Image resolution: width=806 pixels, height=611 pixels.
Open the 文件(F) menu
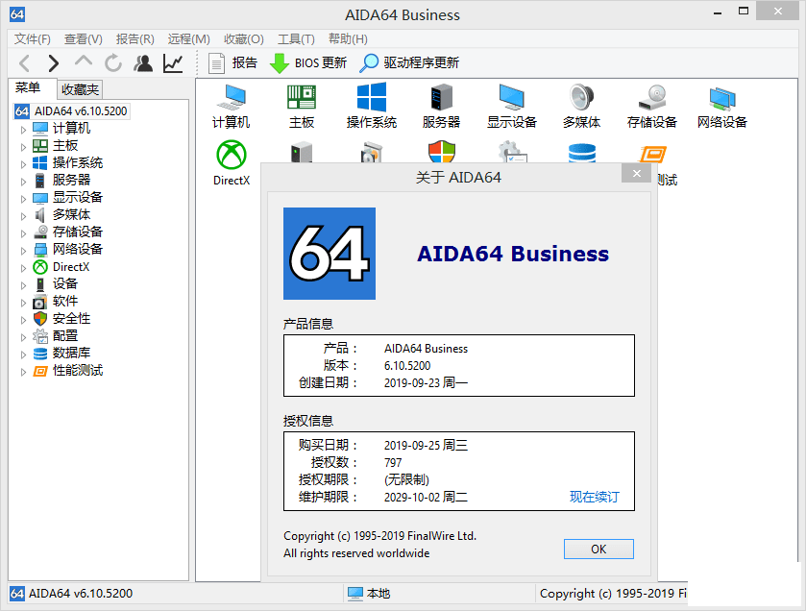click(x=33, y=39)
